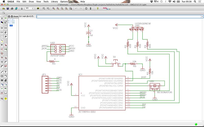Select the Attribute tool
The width and height of the screenshot is (204, 127).
point(2,93)
